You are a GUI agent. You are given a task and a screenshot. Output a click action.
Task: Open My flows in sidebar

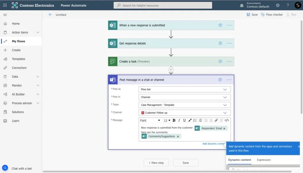tap(21, 41)
